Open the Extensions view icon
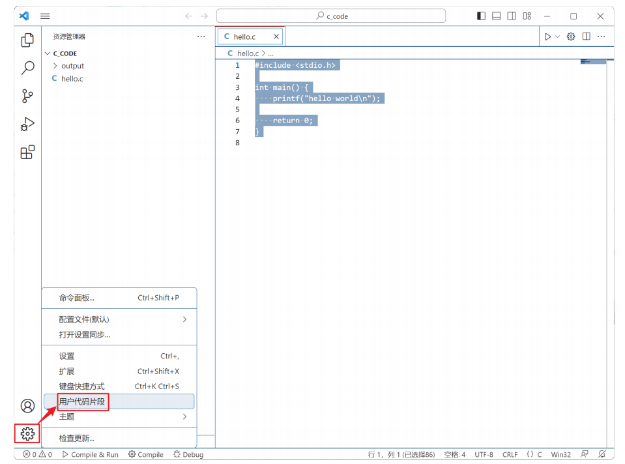The height and width of the screenshot is (464, 625). [27, 152]
